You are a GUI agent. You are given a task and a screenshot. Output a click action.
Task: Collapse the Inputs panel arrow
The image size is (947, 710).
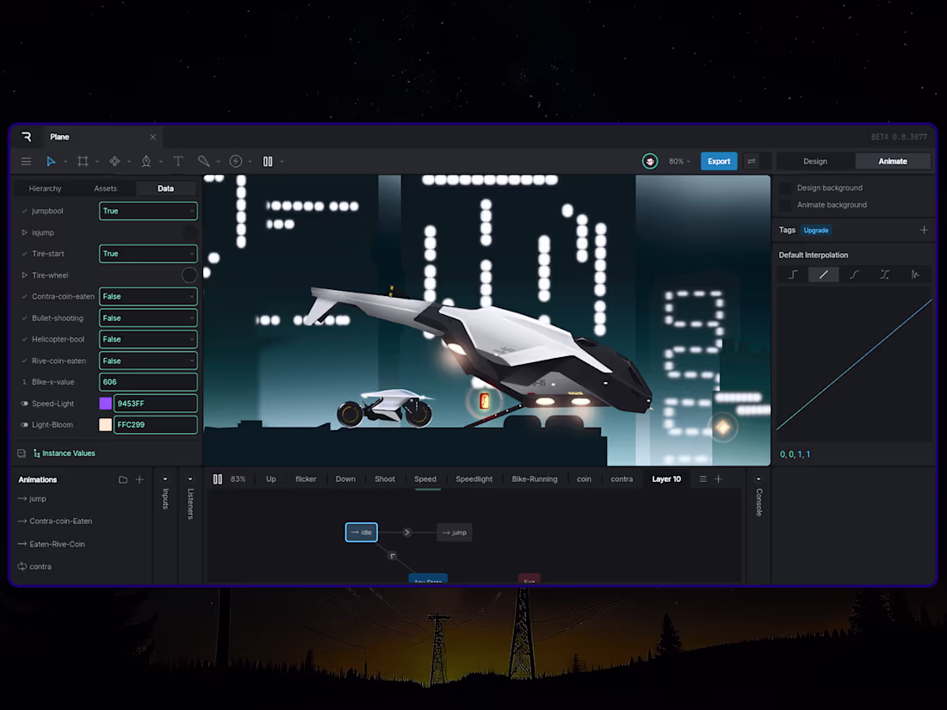(x=165, y=479)
